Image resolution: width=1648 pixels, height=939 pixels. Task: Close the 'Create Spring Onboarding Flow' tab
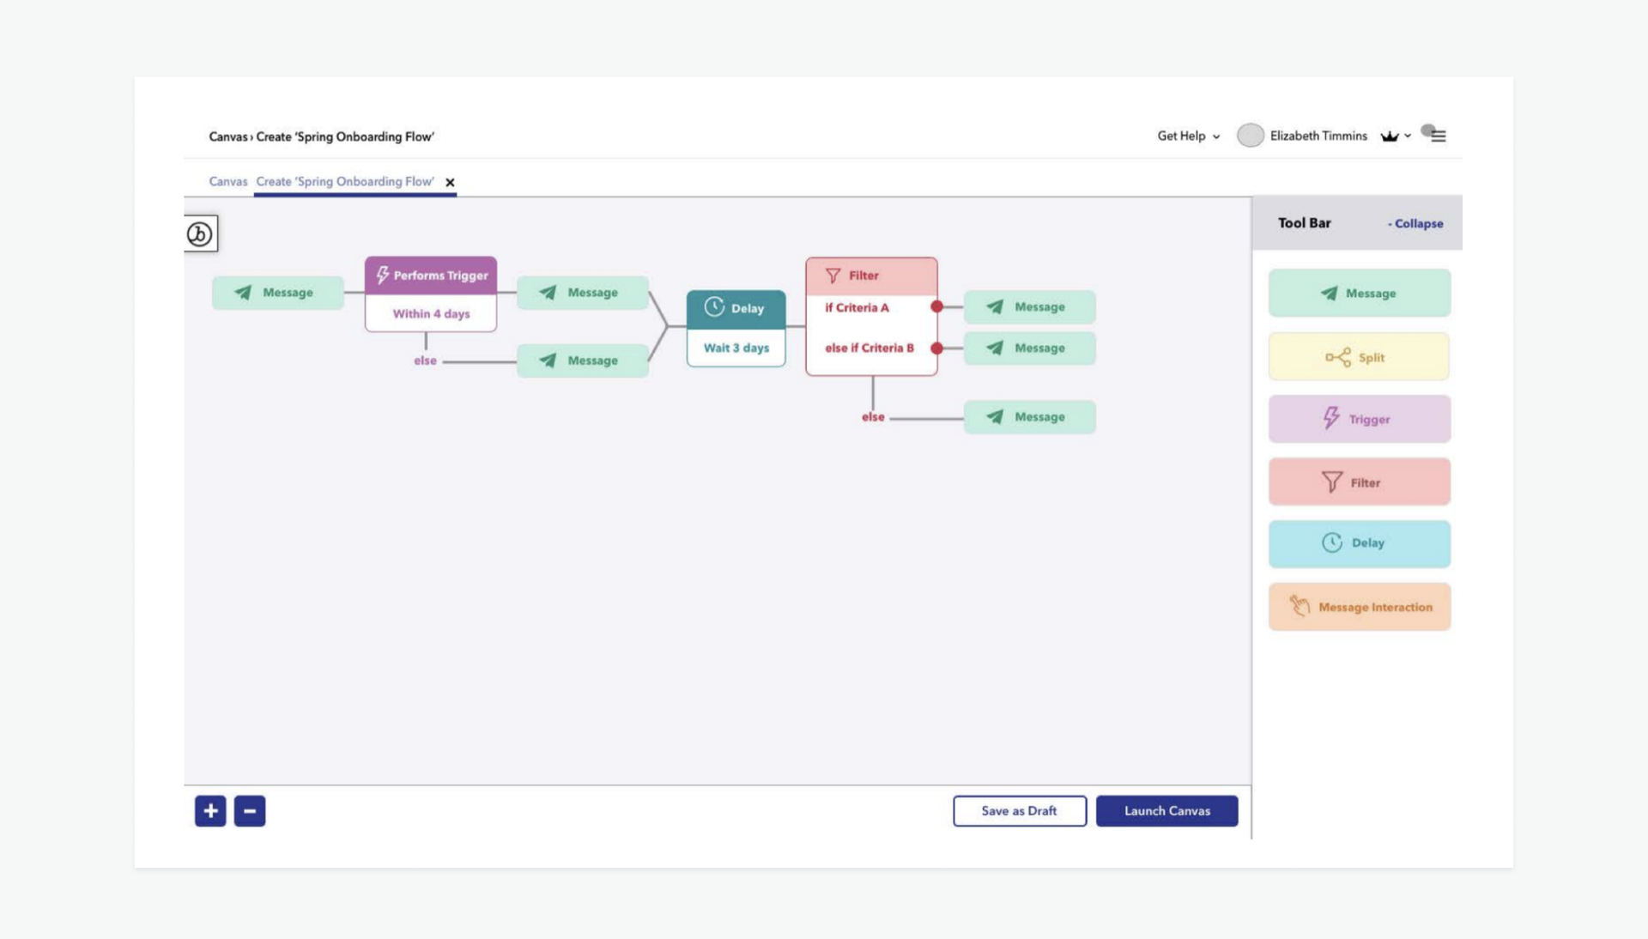pyautogui.click(x=451, y=182)
